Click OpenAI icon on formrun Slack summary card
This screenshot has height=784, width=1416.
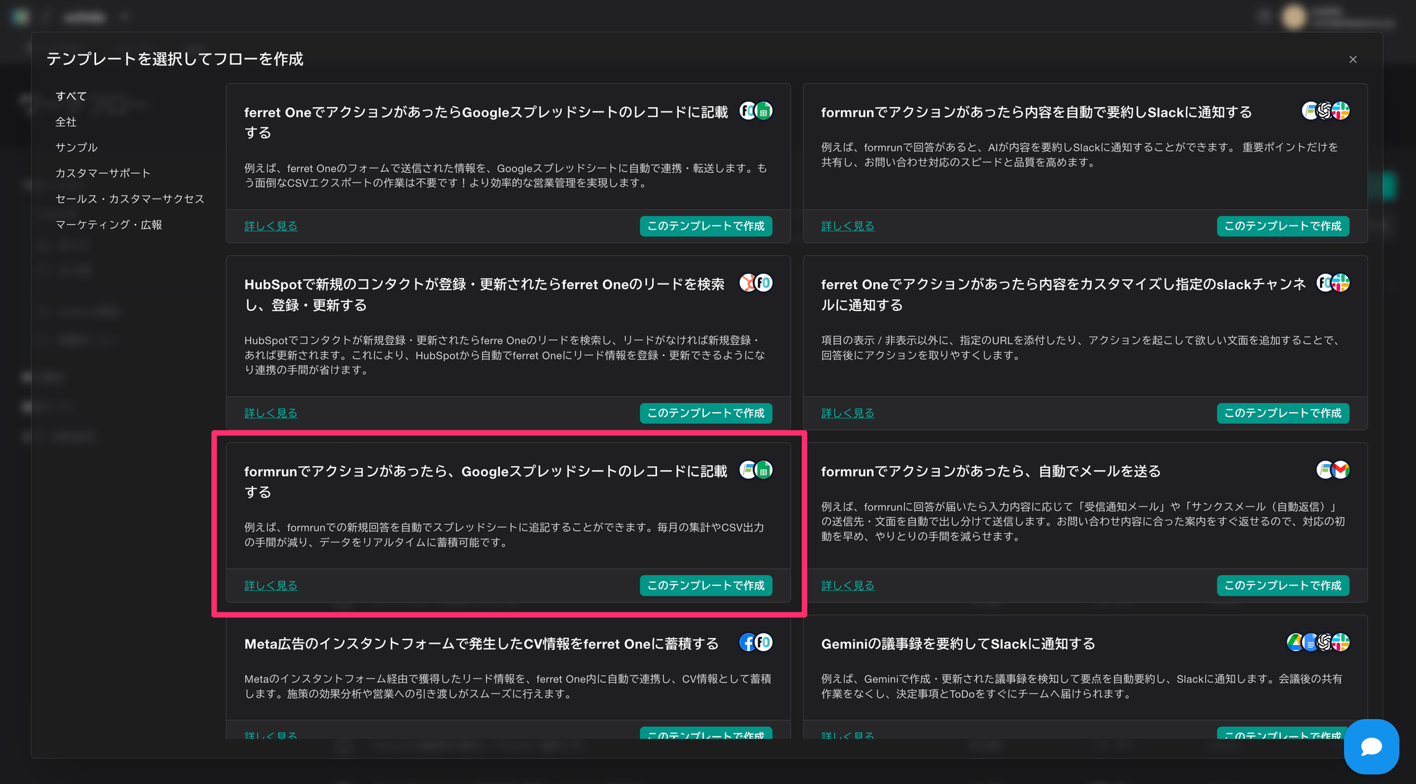(x=1325, y=111)
